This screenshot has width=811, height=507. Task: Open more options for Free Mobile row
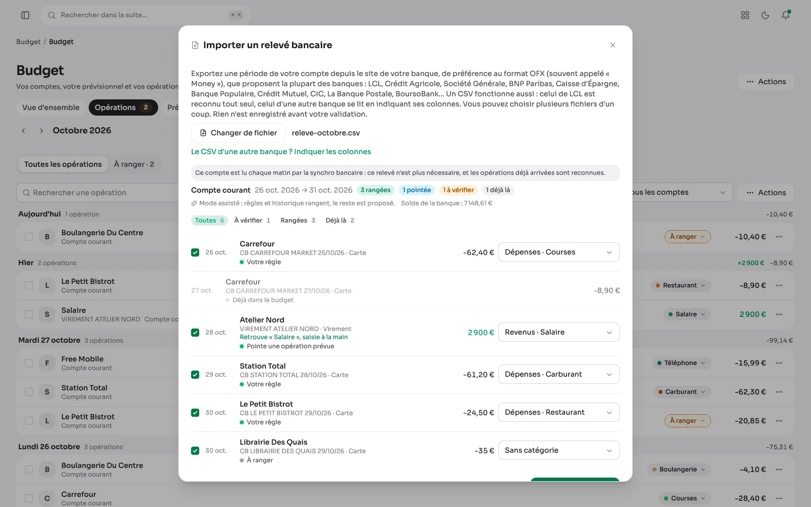click(779, 363)
